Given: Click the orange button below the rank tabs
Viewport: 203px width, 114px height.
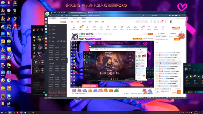Looking at the screenshot, I should [x=177, y=39].
